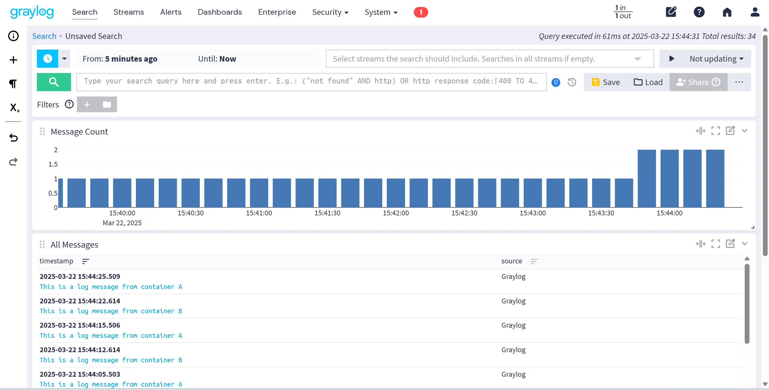Open the Create widget plus sidebar icon
This screenshot has height=390, width=769.
tap(13, 60)
